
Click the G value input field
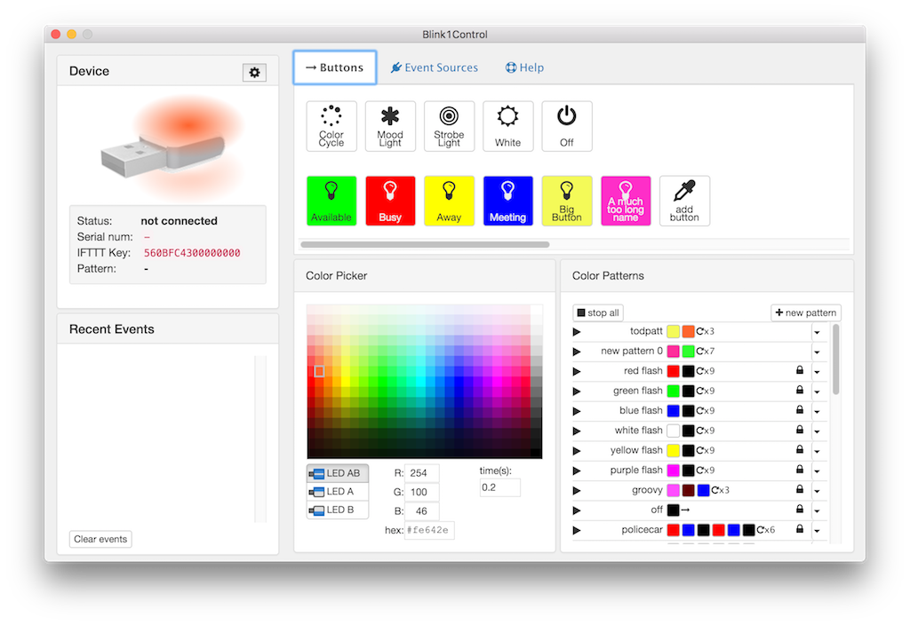click(x=422, y=492)
